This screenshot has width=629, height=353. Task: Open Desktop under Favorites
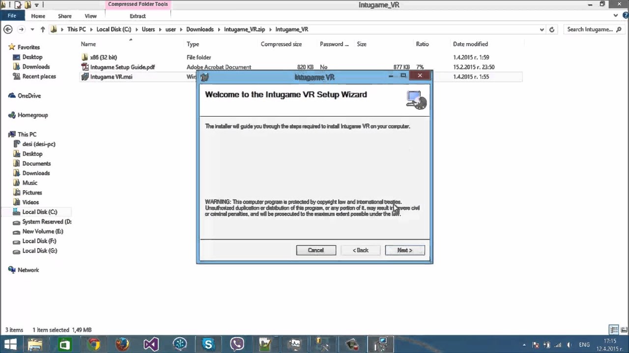point(32,57)
